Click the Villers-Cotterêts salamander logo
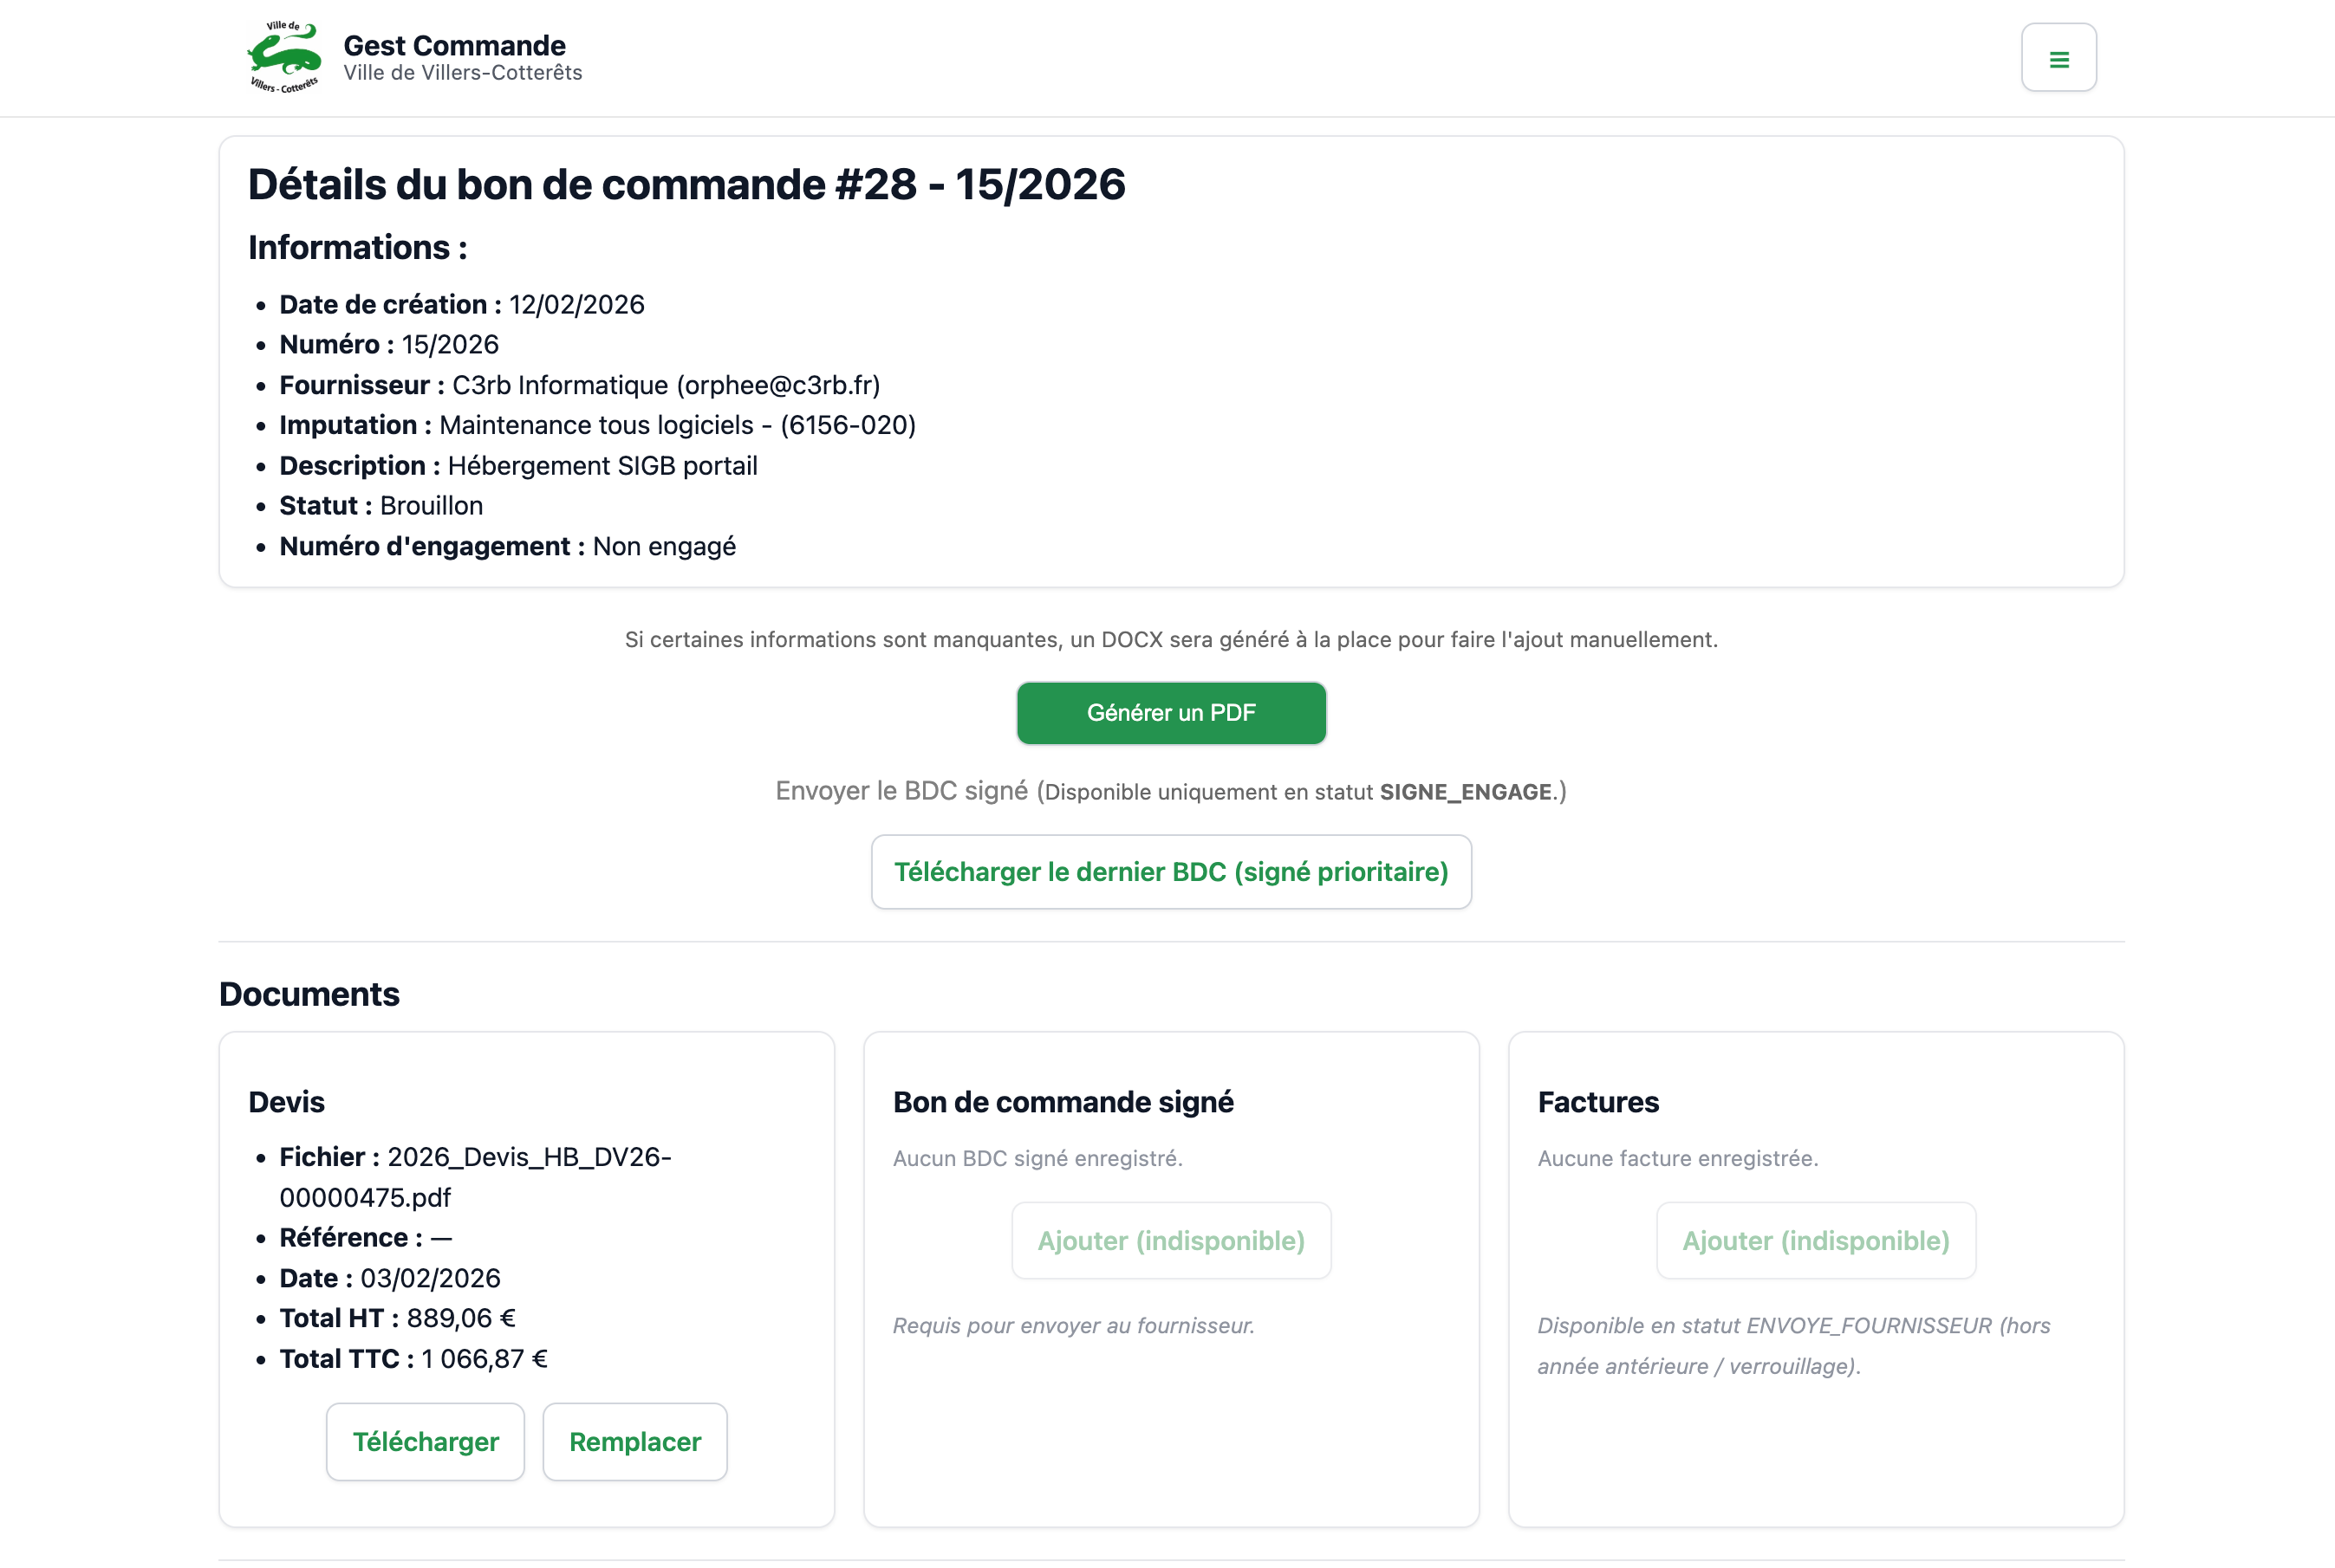The image size is (2335, 1568). (x=285, y=58)
